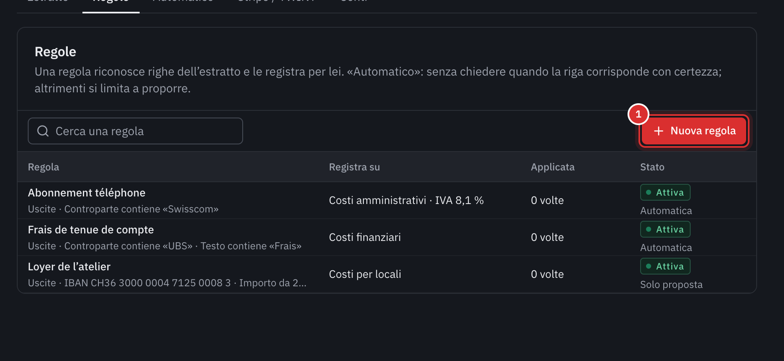This screenshot has width=784, height=361.
Task: Click 'Automatica' under the Frais de tenue status
Action: coord(666,248)
